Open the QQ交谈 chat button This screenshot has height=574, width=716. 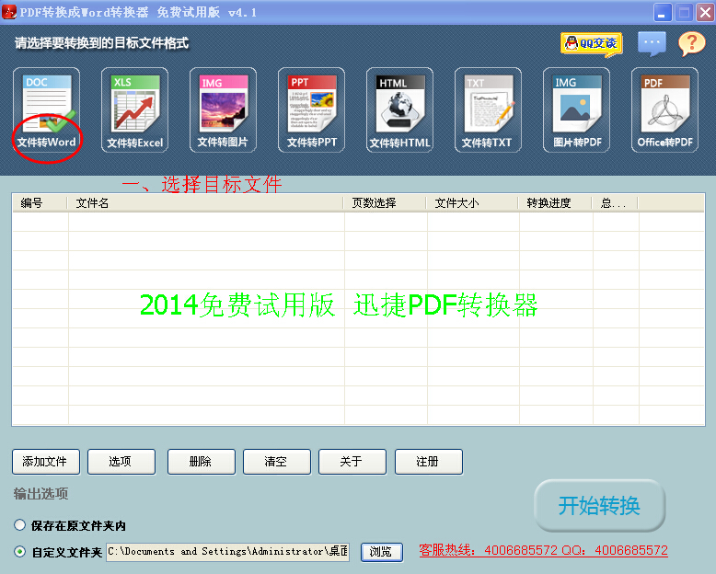click(x=592, y=44)
